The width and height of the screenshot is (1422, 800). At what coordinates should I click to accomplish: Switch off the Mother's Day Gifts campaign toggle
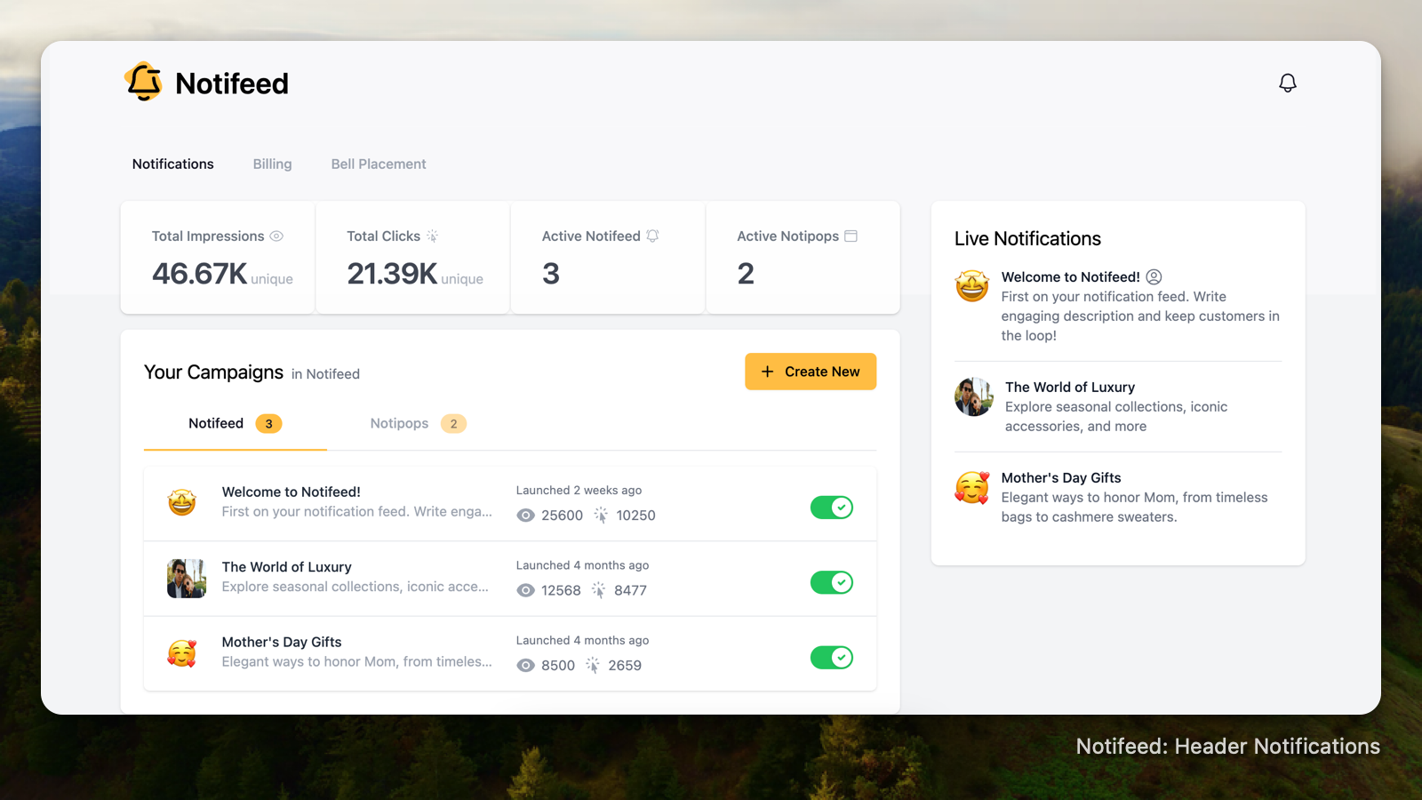point(832,658)
